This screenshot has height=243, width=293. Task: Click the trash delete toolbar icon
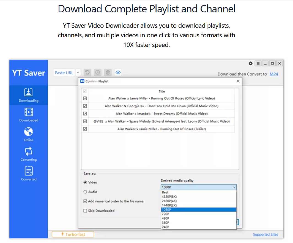click(x=108, y=72)
